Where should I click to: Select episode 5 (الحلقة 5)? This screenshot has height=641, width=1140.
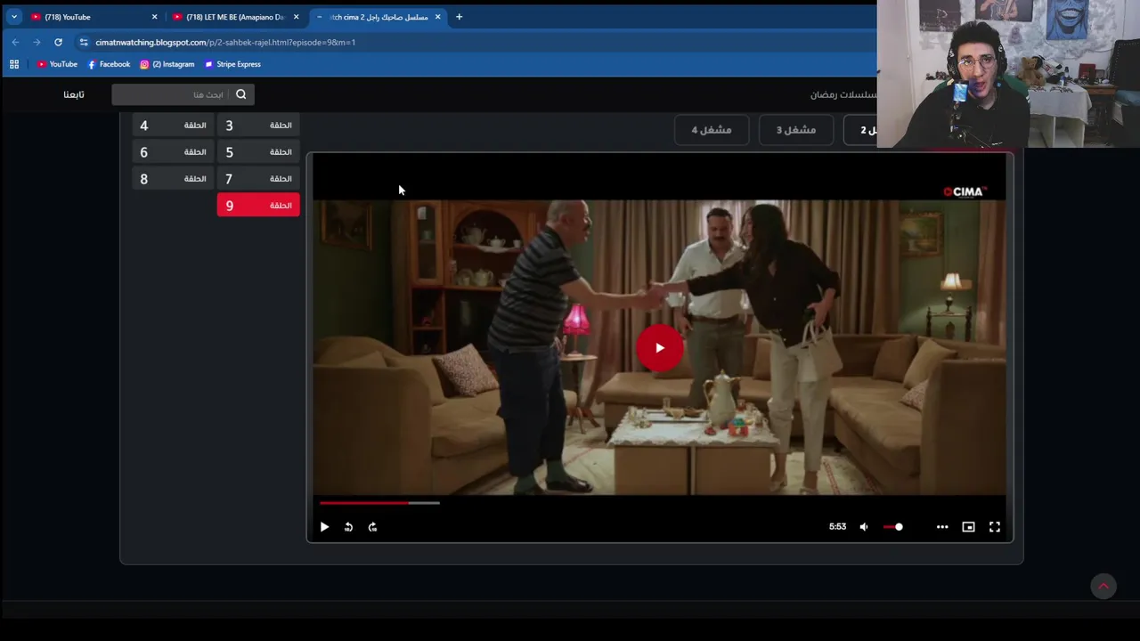(x=258, y=152)
